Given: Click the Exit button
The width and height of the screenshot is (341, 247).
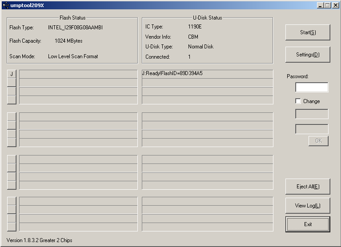Looking at the screenshot, I should [308, 224].
